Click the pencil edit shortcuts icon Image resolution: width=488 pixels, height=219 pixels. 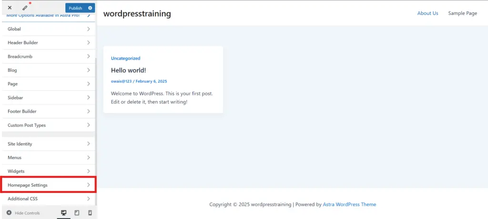[25, 8]
